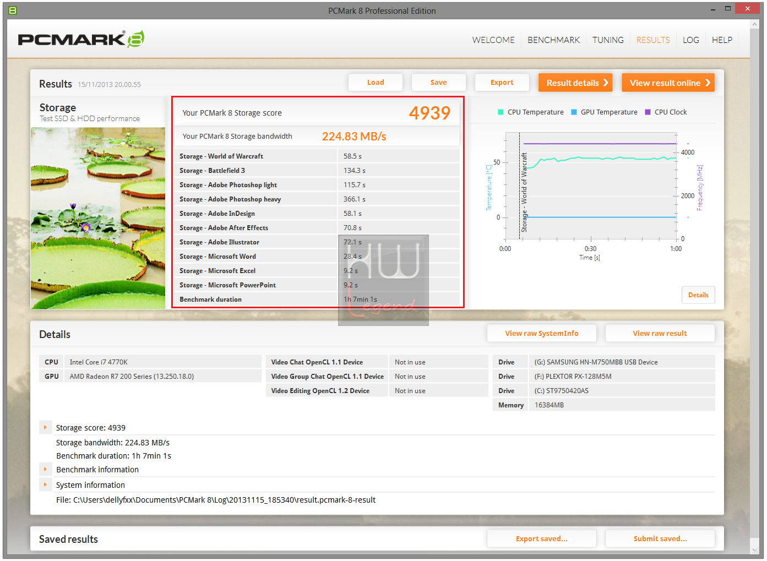
Task: Click the PCMark 8 logo
Action: (81, 39)
